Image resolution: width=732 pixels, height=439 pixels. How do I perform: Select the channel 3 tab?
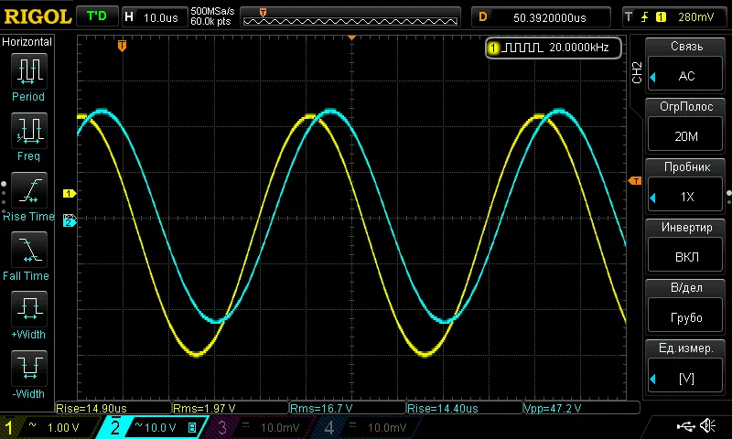[x=258, y=427]
